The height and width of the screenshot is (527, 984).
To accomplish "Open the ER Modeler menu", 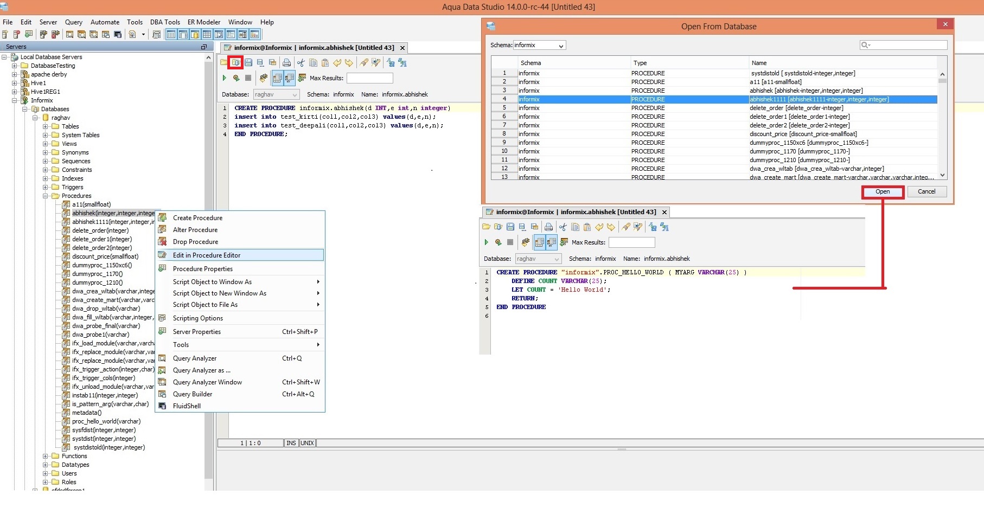I will [203, 22].
